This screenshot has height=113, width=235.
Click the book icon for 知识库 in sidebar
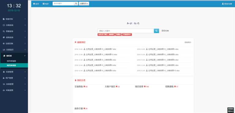(4, 56)
